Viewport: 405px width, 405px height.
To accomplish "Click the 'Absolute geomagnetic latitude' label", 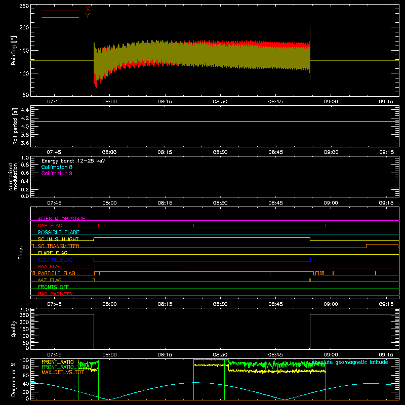I will pyautogui.click(x=350, y=362).
